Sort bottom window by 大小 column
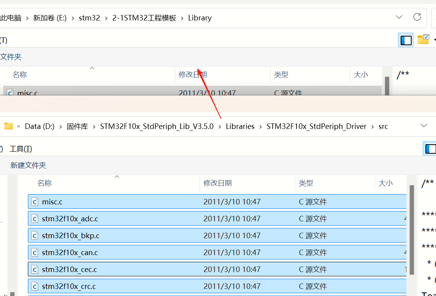The image size is (436, 296). tap(385, 183)
